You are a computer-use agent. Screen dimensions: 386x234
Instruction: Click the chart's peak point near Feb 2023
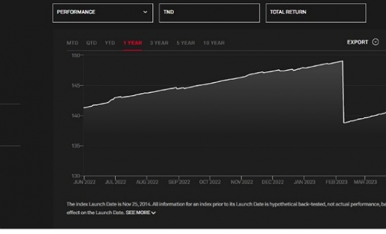[x=342, y=61]
